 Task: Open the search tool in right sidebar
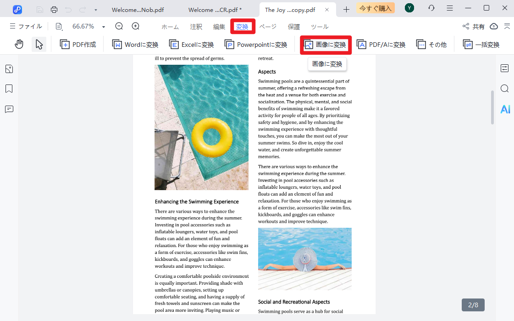(x=504, y=89)
